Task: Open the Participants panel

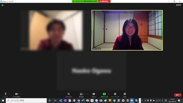Action: point(81,95)
